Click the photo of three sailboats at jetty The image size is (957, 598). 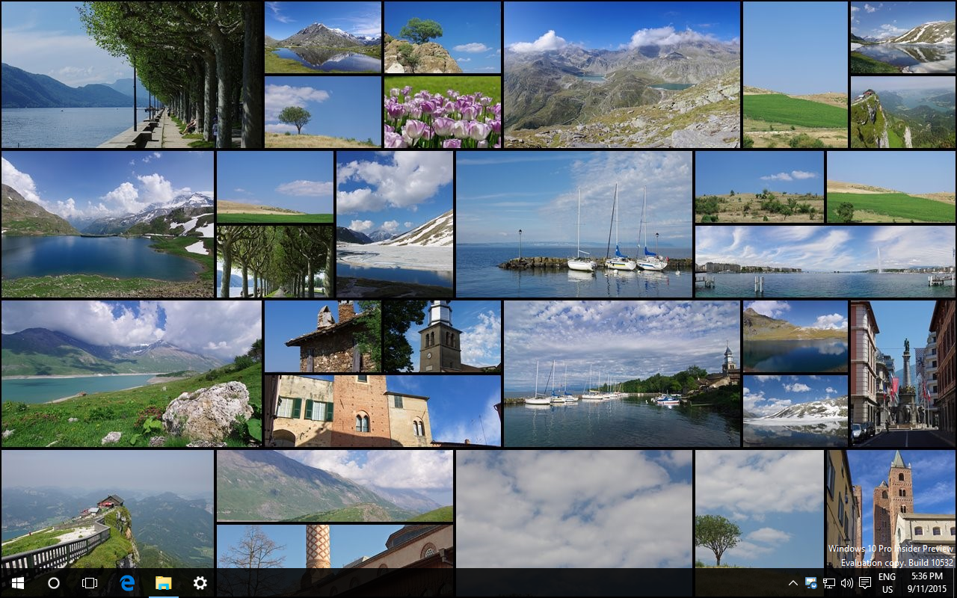pos(573,224)
